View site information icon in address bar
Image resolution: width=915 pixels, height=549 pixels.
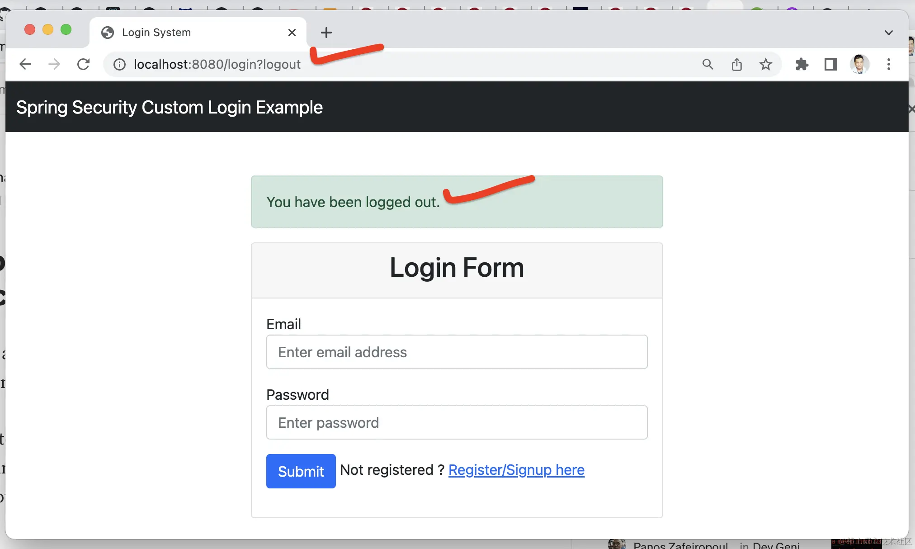[x=119, y=65]
